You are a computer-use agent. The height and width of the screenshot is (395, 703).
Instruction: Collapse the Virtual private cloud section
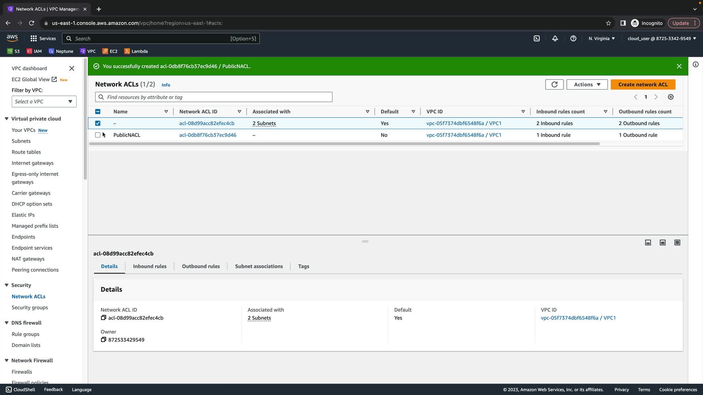point(7,119)
